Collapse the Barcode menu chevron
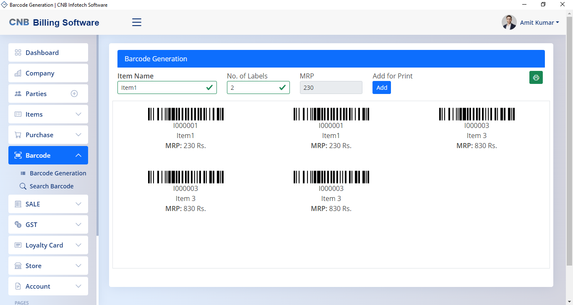 pos(78,155)
